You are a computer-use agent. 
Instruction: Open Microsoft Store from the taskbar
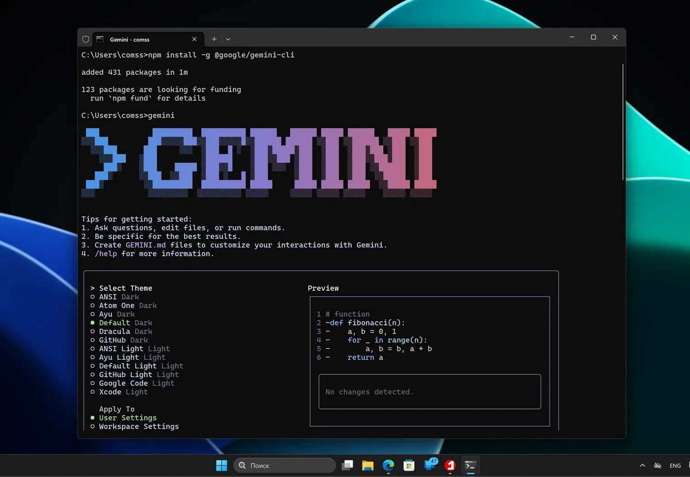[x=409, y=466]
